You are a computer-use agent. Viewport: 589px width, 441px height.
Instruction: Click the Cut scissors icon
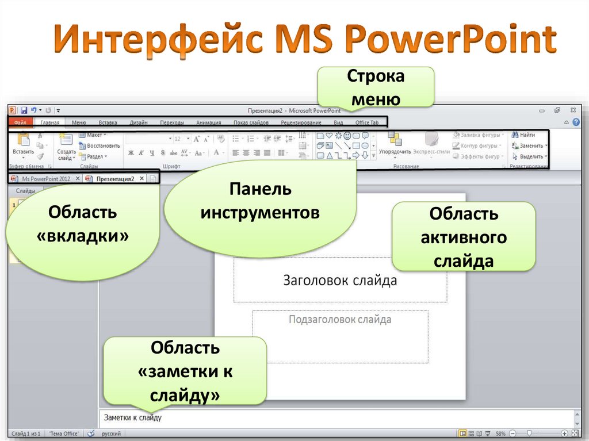pyautogui.click(x=40, y=136)
